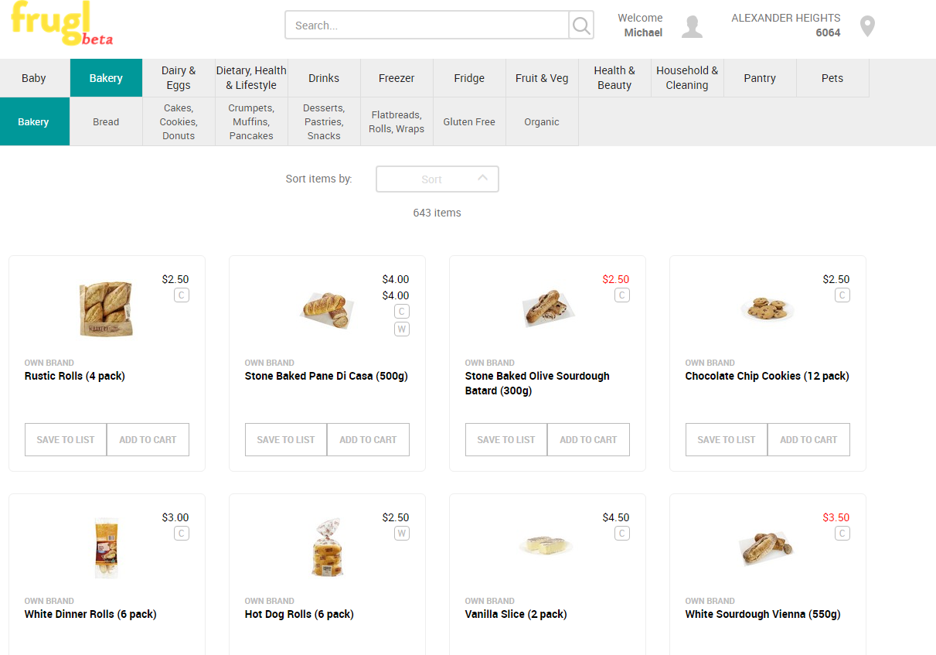The height and width of the screenshot is (655, 936).
Task: Select the Bread subcategory
Action: [x=106, y=121]
